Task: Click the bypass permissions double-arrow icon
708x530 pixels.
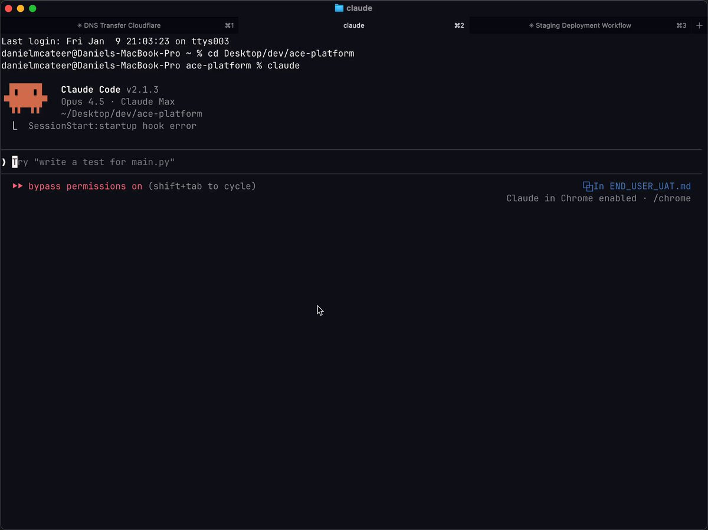Action: coord(18,186)
